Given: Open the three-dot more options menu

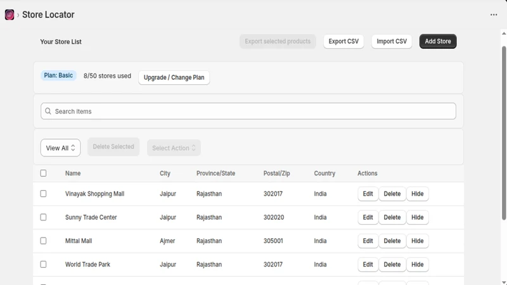Looking at the screenshot, I should pyautogui.click(x=494, y=15).
